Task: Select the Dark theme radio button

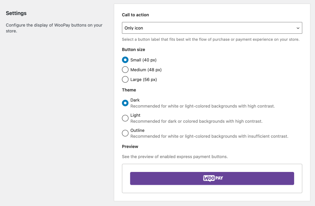Action: 125,103
